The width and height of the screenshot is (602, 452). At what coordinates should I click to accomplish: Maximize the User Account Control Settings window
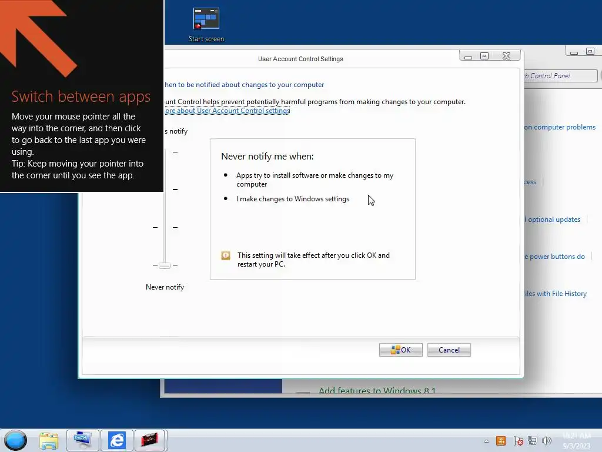pos(484,56)
